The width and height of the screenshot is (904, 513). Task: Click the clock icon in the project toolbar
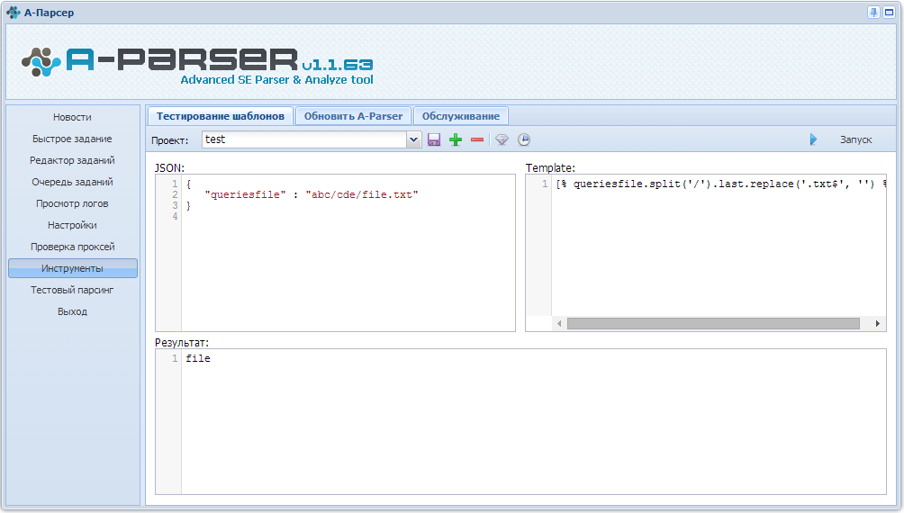coord(523,139)
